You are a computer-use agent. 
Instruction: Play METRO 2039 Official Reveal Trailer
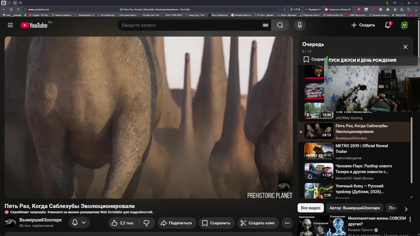pyautogui.click(x=354, y=151)
